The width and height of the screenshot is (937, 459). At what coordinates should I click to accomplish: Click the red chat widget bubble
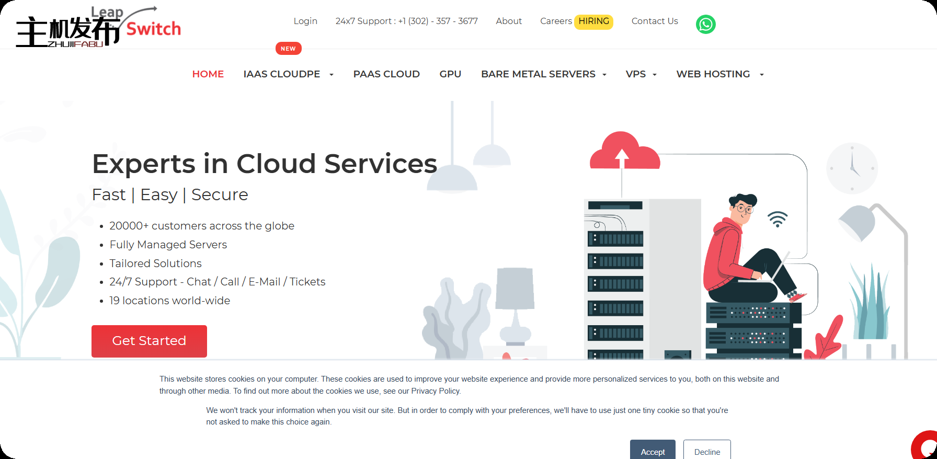tap(927, 446)
